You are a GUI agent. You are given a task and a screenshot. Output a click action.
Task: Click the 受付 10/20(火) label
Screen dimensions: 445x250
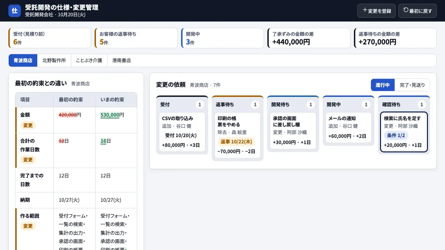pyautogui.click(x=181, y=135)
